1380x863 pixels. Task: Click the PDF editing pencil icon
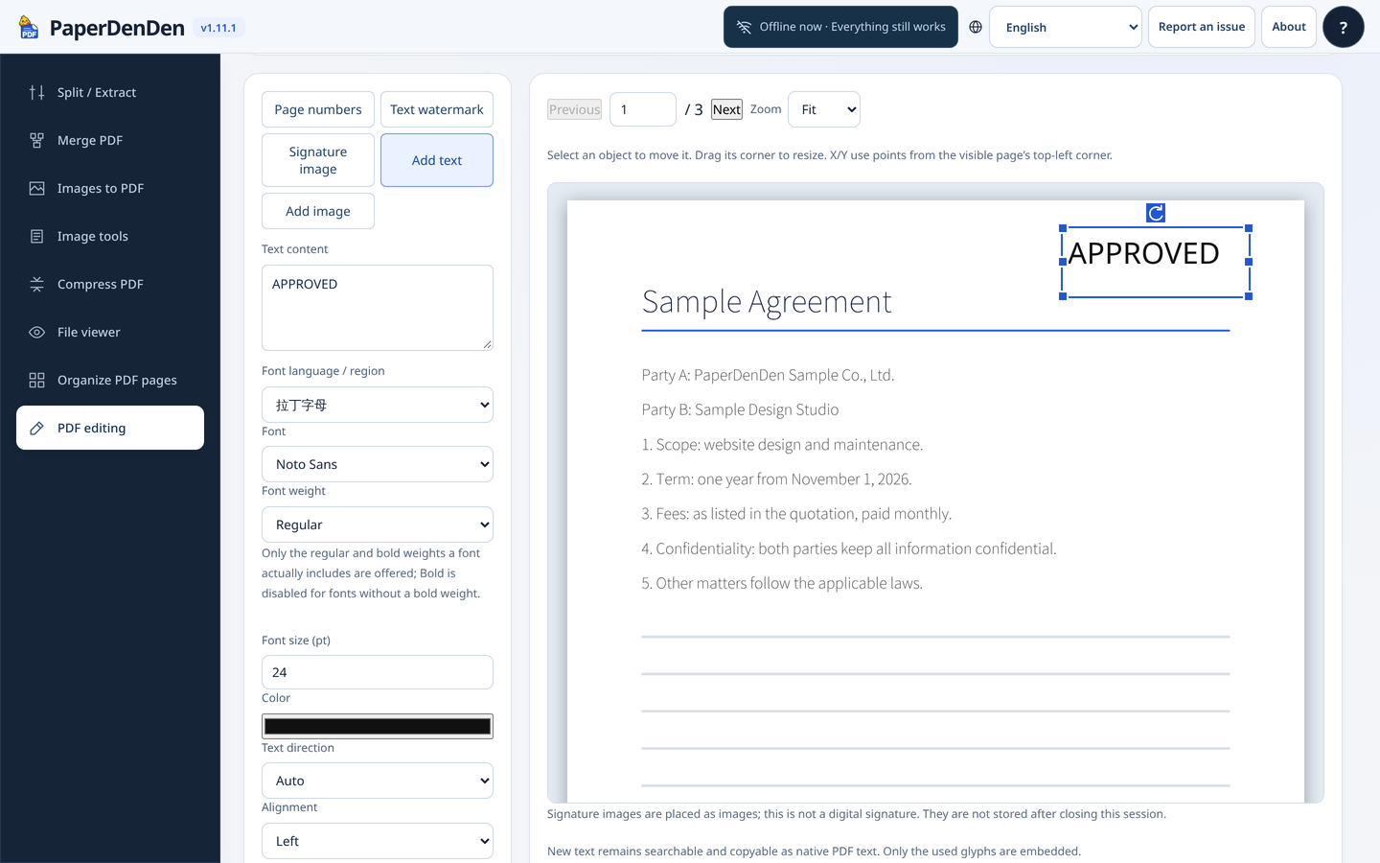36,428
